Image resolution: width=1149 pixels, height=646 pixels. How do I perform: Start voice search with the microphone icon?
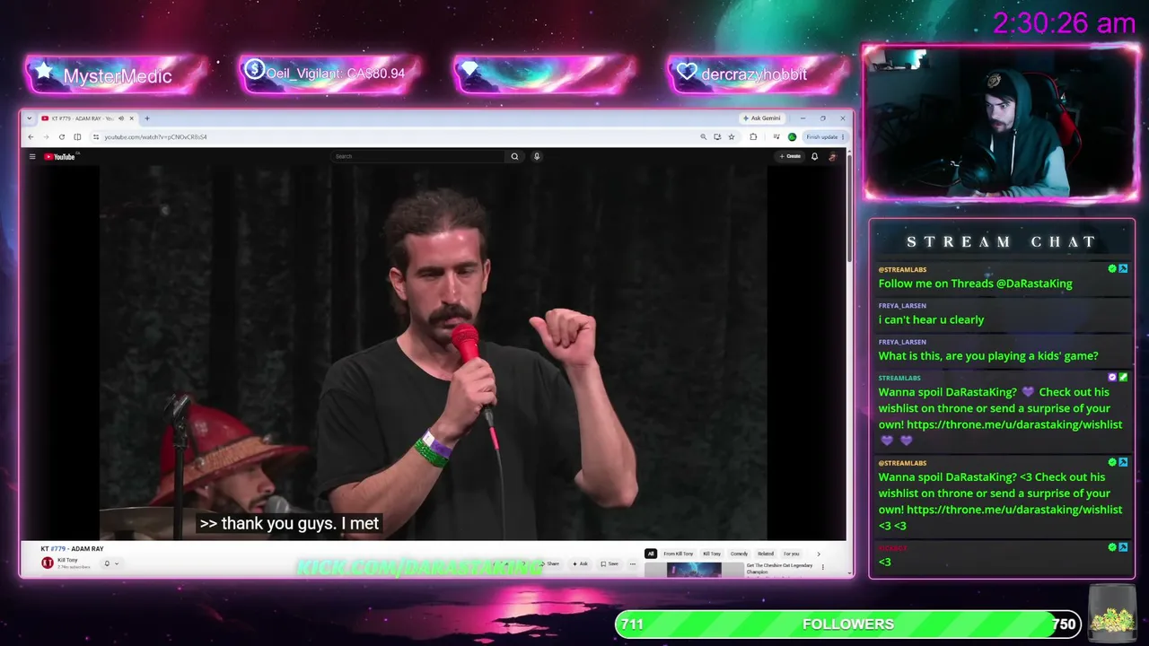click(537, 156)
